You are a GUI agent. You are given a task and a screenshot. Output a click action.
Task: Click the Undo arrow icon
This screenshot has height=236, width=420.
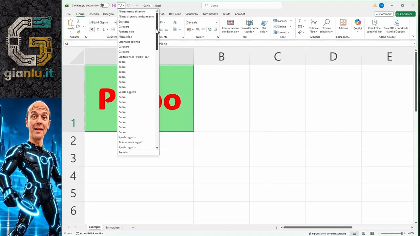click(120, 6)
